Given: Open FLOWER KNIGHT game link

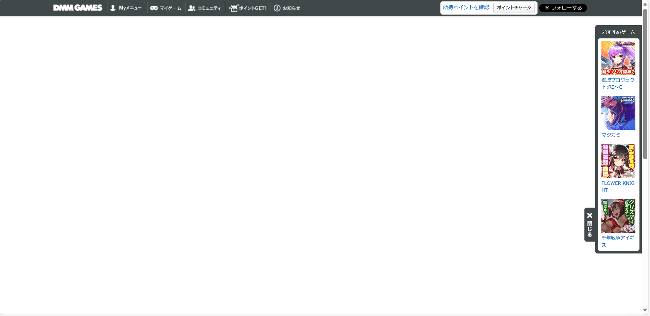Looking at the screenshot, I should tap(618, 187).
